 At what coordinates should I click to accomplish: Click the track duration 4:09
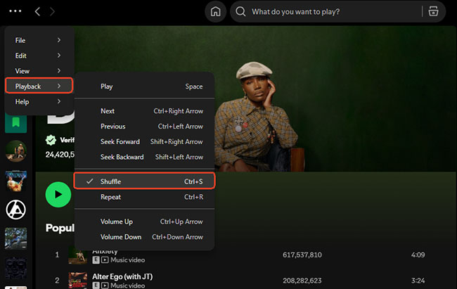tap(418, 255)
